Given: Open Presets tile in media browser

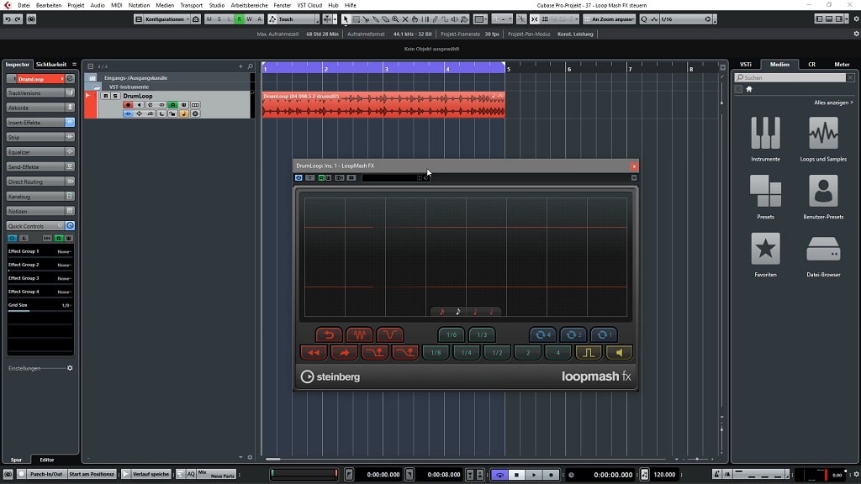Looking at the screenshot, I should pyautogui.click(x=765, y=197).
